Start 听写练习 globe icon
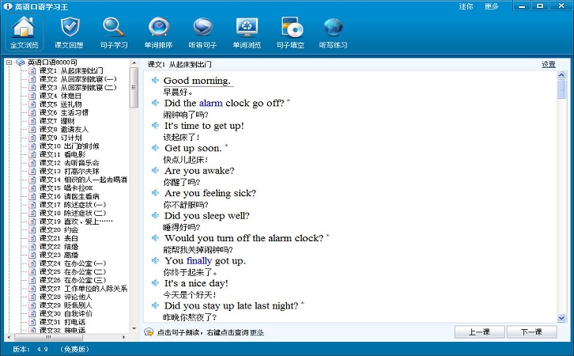Screen dimensions: 574x356 pyautogui.click(x=333, y=33)
